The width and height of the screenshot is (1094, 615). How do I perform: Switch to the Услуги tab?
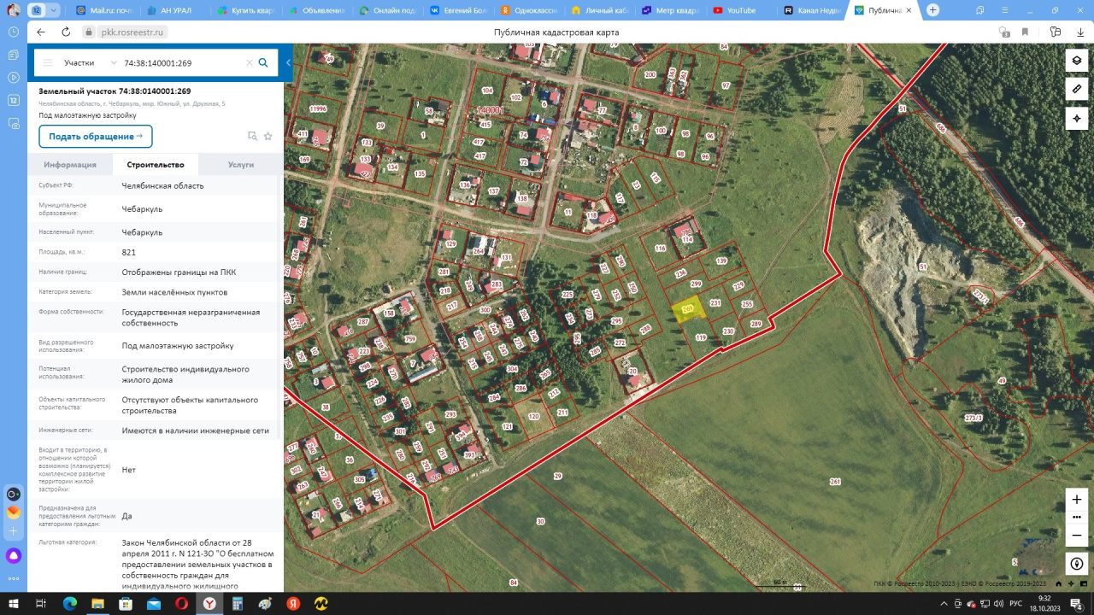tap(240, 165)
